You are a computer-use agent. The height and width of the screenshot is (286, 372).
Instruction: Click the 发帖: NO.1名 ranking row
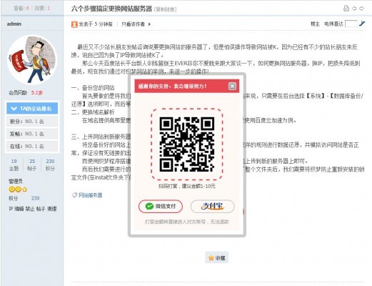point(32,134)
